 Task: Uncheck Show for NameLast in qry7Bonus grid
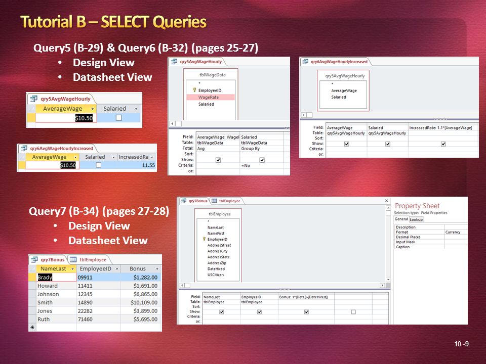pyautogui.click(x=221, y=312)
